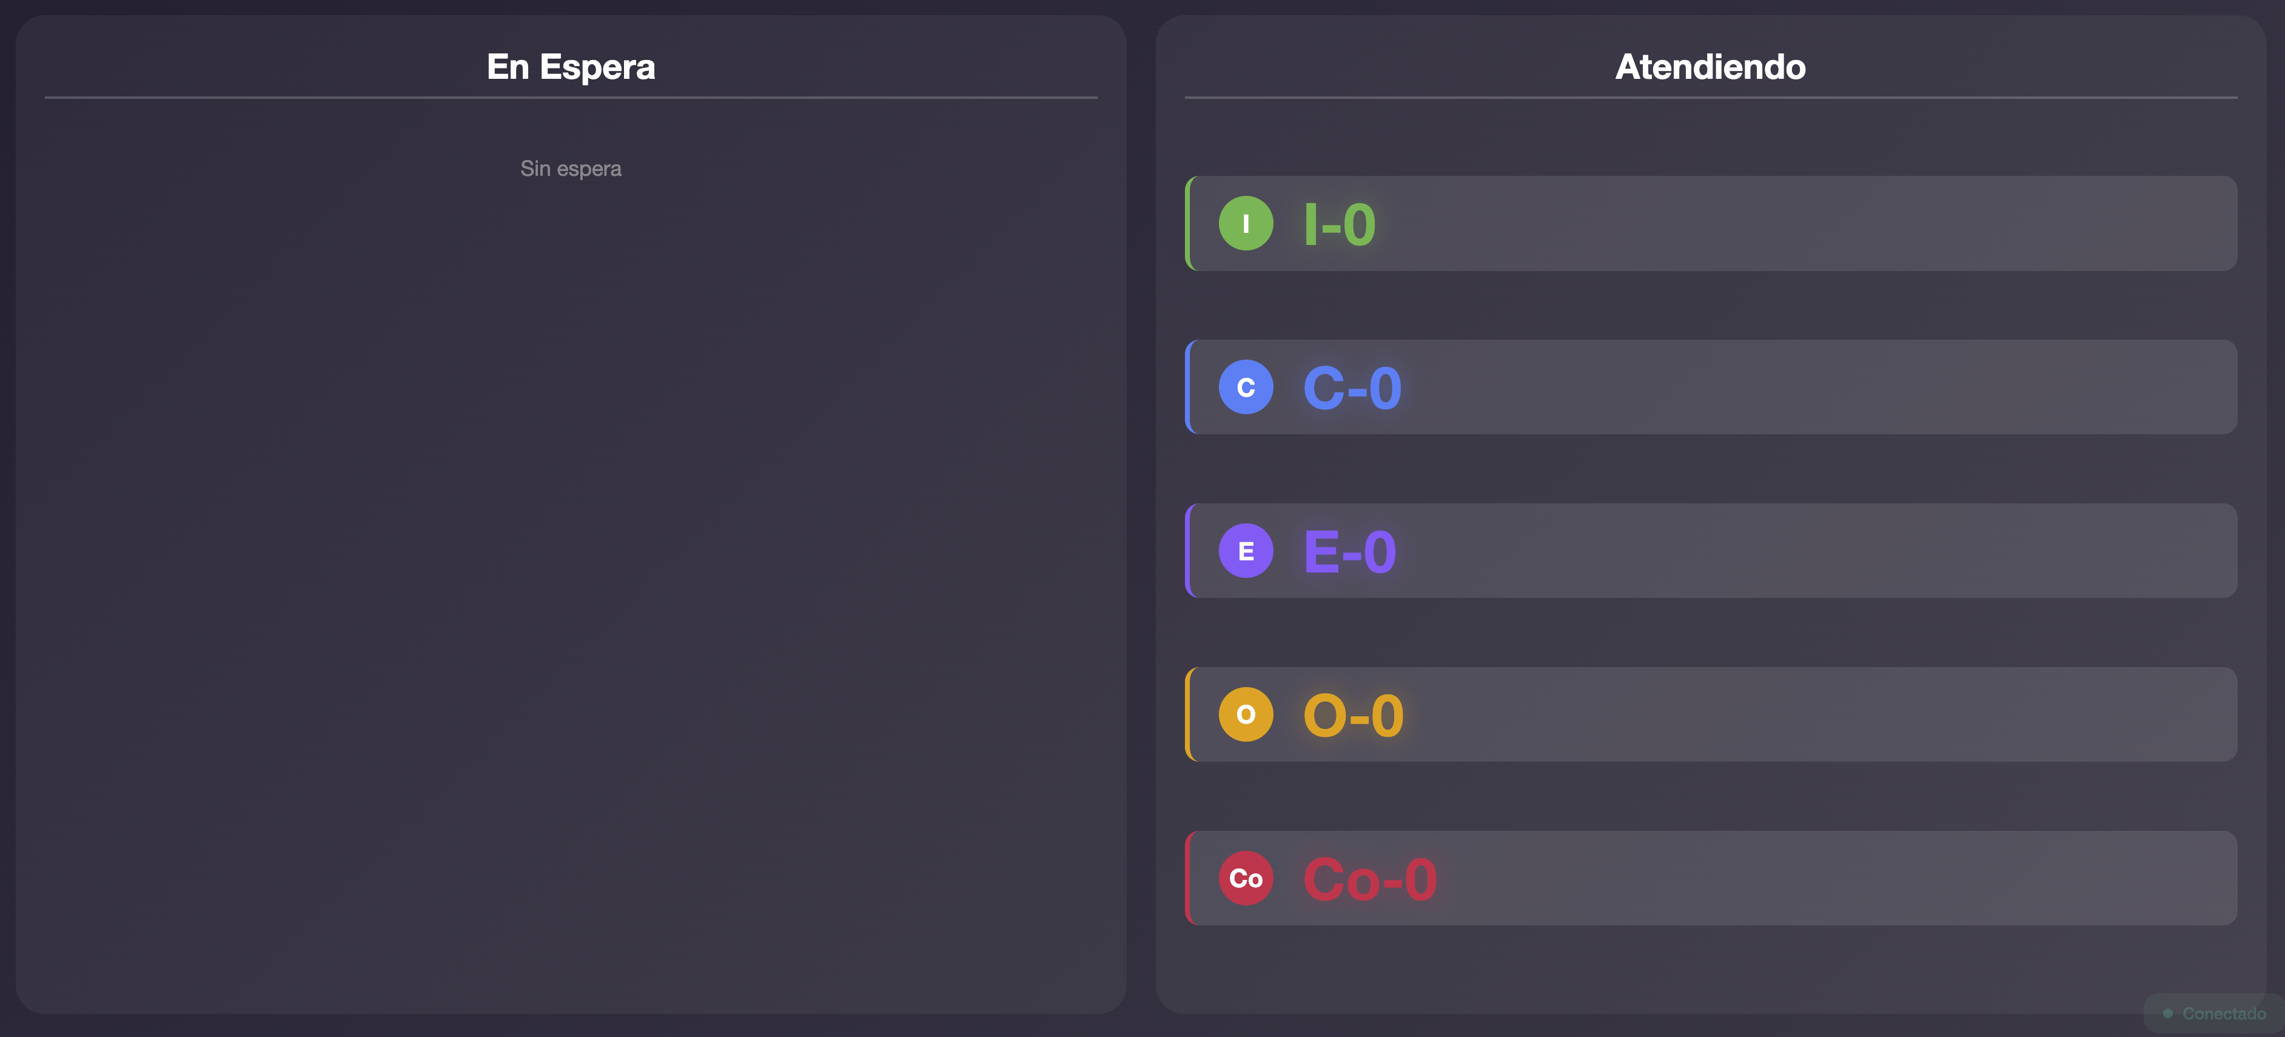Click the red Co circle badge
Viewport: 2285px width, 1037px height.
click(1246, 878)
